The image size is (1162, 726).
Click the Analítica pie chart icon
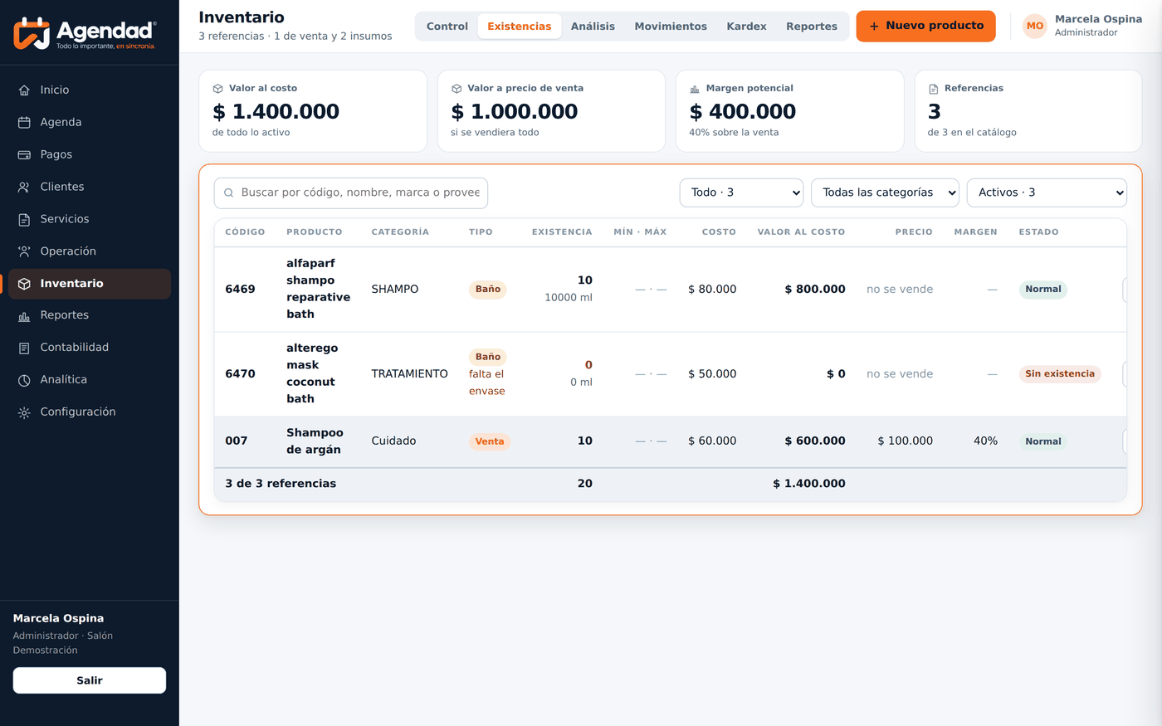(x=24, y=381)
